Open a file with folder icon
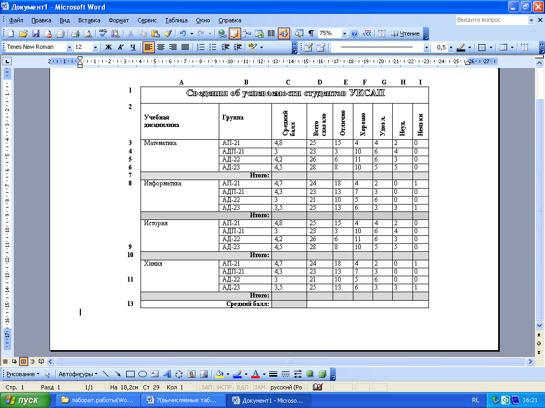 tap(23, 33)
